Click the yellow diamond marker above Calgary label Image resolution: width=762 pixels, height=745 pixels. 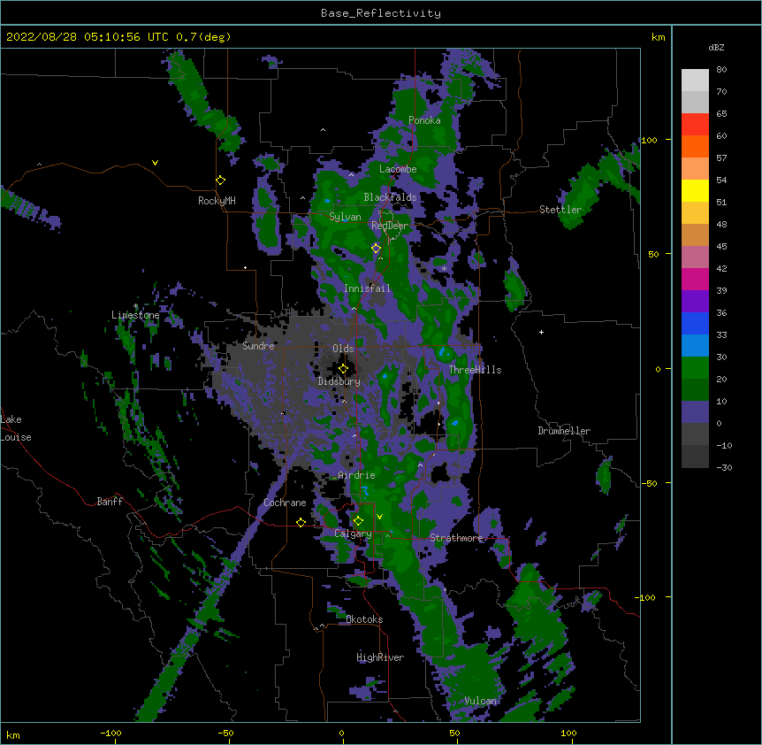pos(358,521)
